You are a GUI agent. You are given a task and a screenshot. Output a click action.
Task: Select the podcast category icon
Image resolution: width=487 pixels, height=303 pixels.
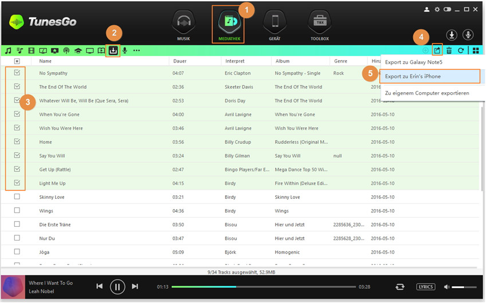pyautogui.click(x=66, y=50)
